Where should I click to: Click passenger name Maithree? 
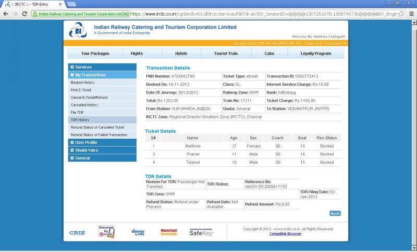(193, 147)
